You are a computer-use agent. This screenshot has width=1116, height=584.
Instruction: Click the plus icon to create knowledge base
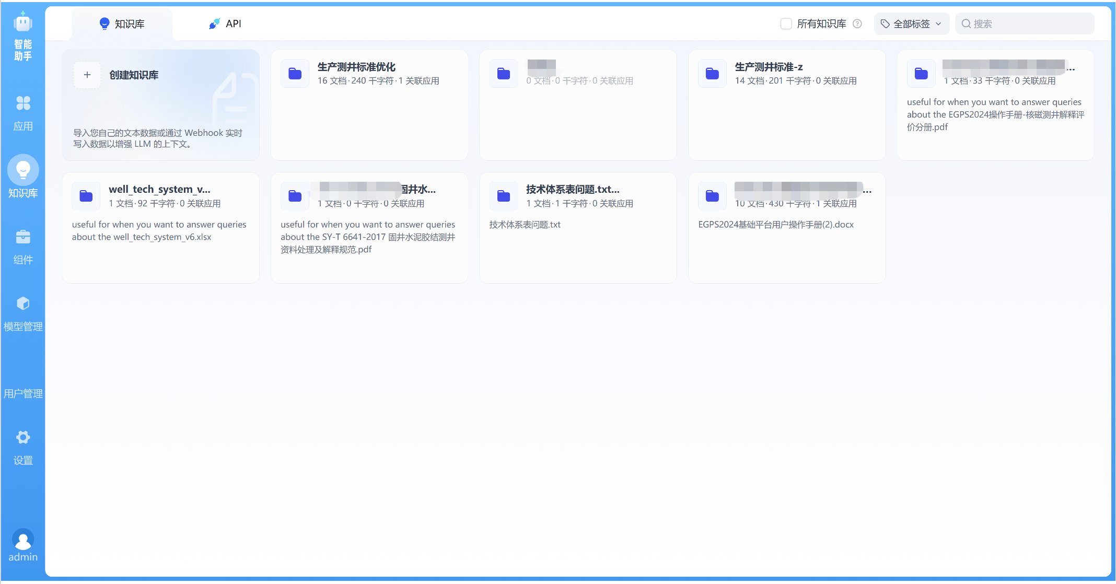[x=87, y=75]
